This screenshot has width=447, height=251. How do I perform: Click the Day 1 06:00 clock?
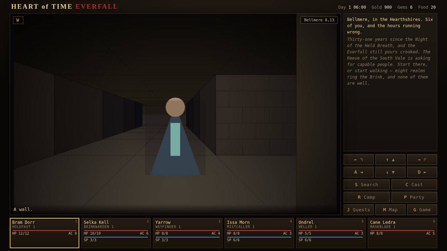click(x=352, y=7)
